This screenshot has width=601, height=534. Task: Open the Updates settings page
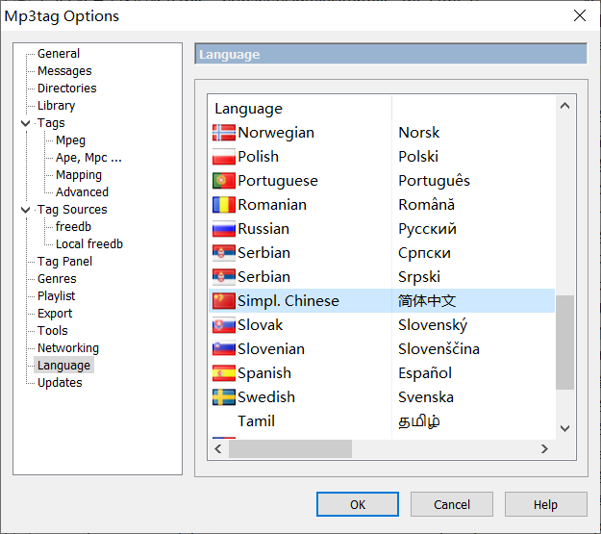(x=60, y=383)
